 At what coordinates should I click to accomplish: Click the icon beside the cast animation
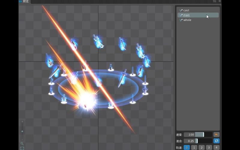[181, 10]
